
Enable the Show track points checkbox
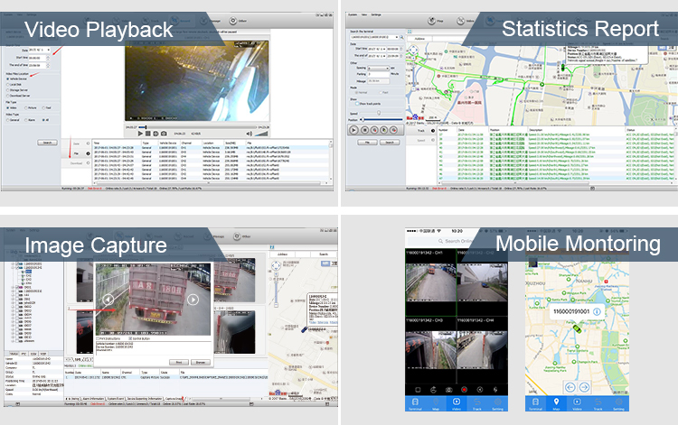(x=357, y=104)
